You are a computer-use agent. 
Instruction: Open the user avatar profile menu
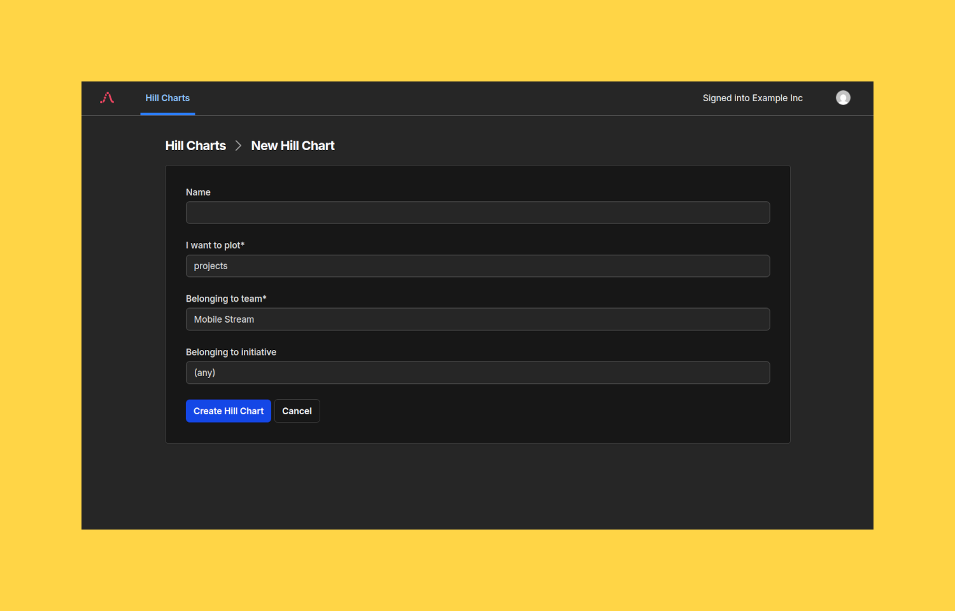(x=843, y=97)
